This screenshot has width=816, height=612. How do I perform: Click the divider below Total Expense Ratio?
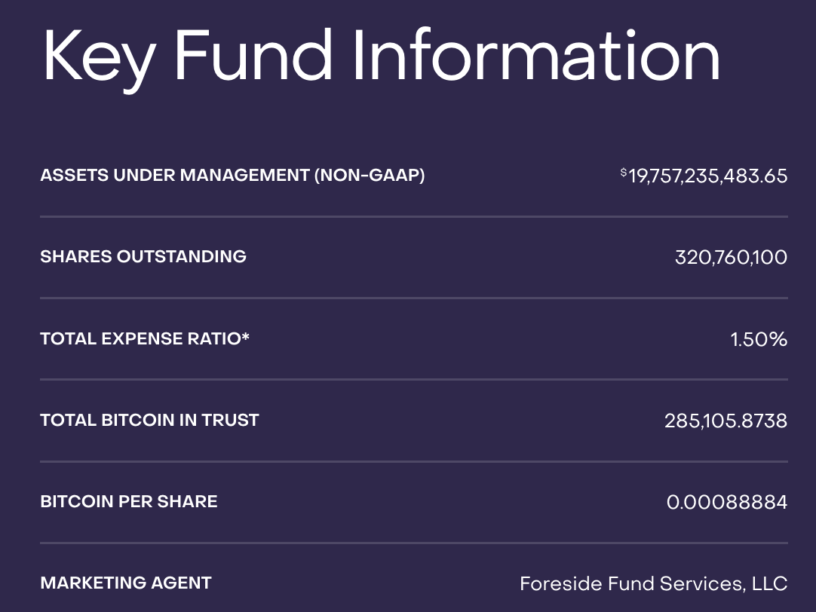click(414, 380)
